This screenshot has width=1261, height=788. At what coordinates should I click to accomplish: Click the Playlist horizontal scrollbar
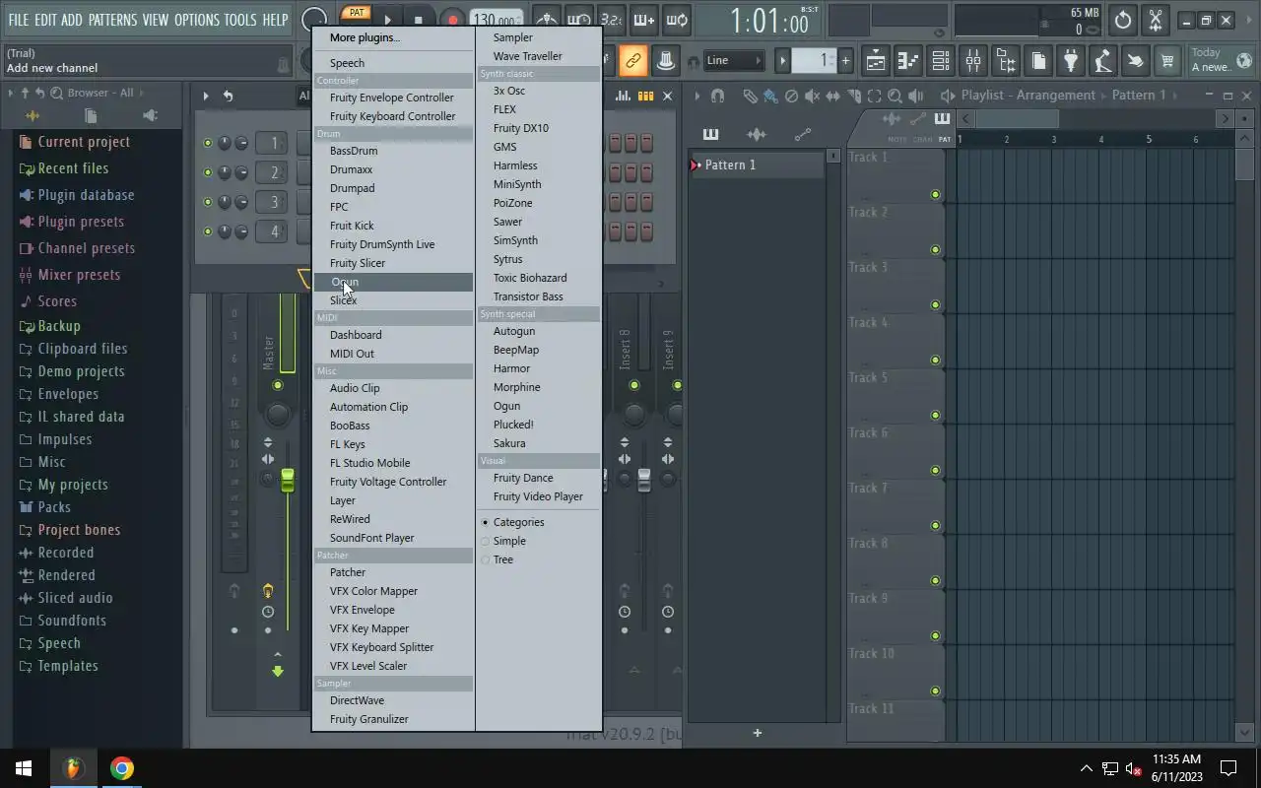1020,119
